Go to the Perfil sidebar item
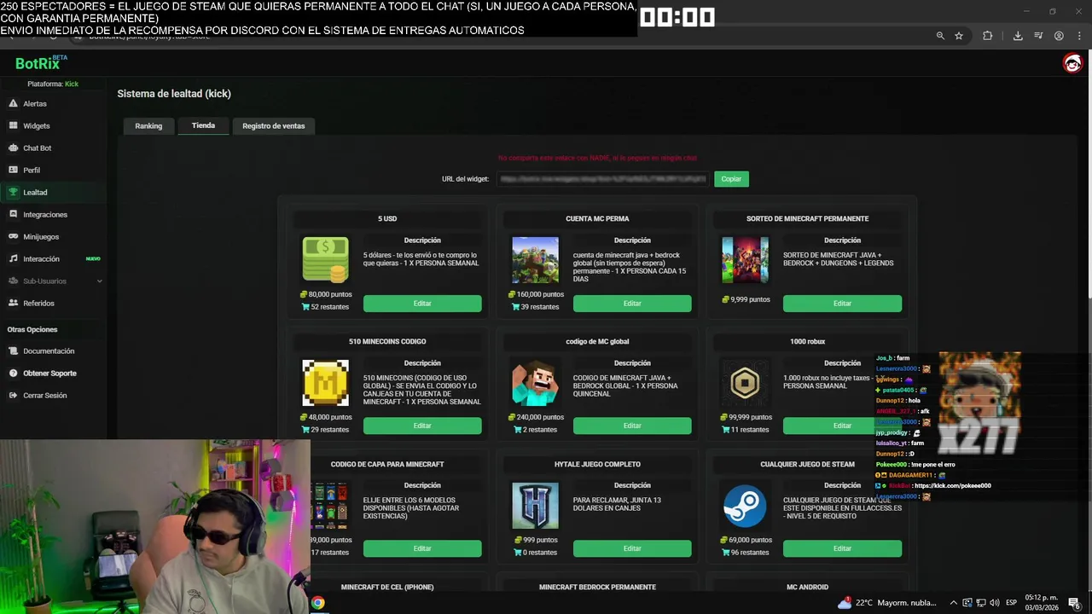 [32, 171]
